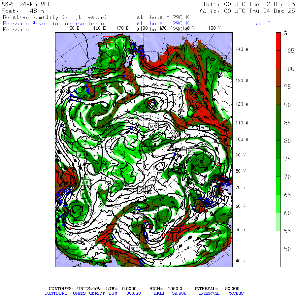
Task: Click the "70 W" axis label
Action: (241, 187)
